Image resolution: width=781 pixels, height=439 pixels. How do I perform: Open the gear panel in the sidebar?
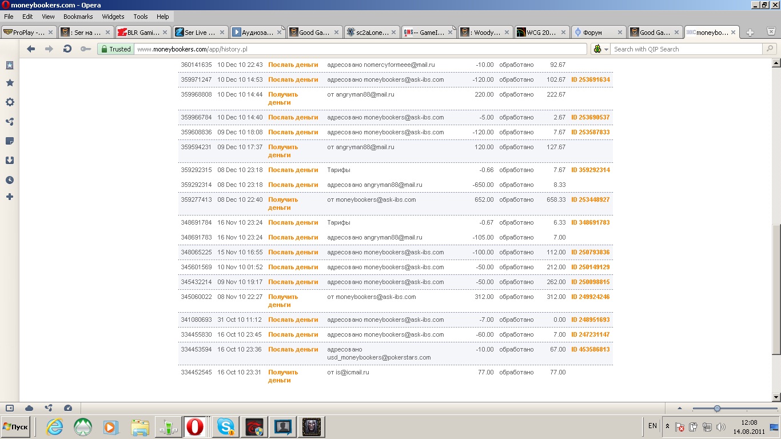click(x=10, y=102)
